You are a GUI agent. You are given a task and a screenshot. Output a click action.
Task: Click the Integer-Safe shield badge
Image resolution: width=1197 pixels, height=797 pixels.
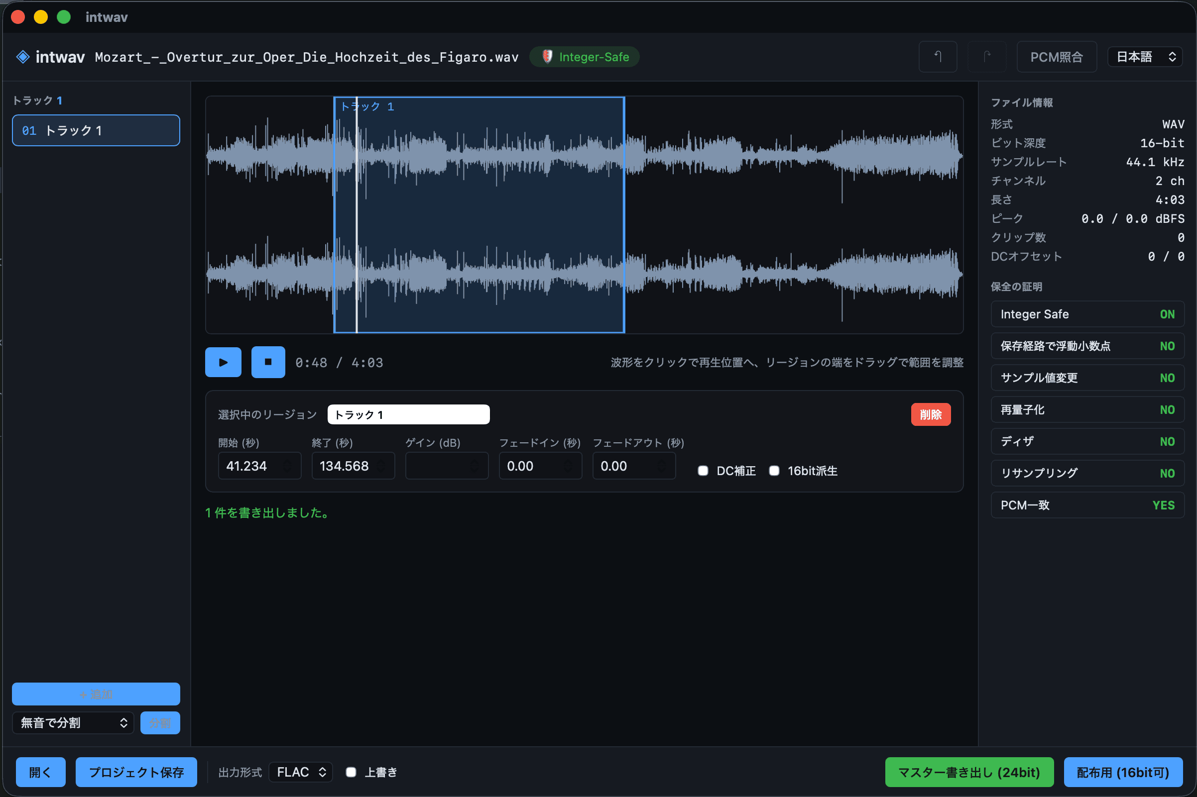coord(584,56)
